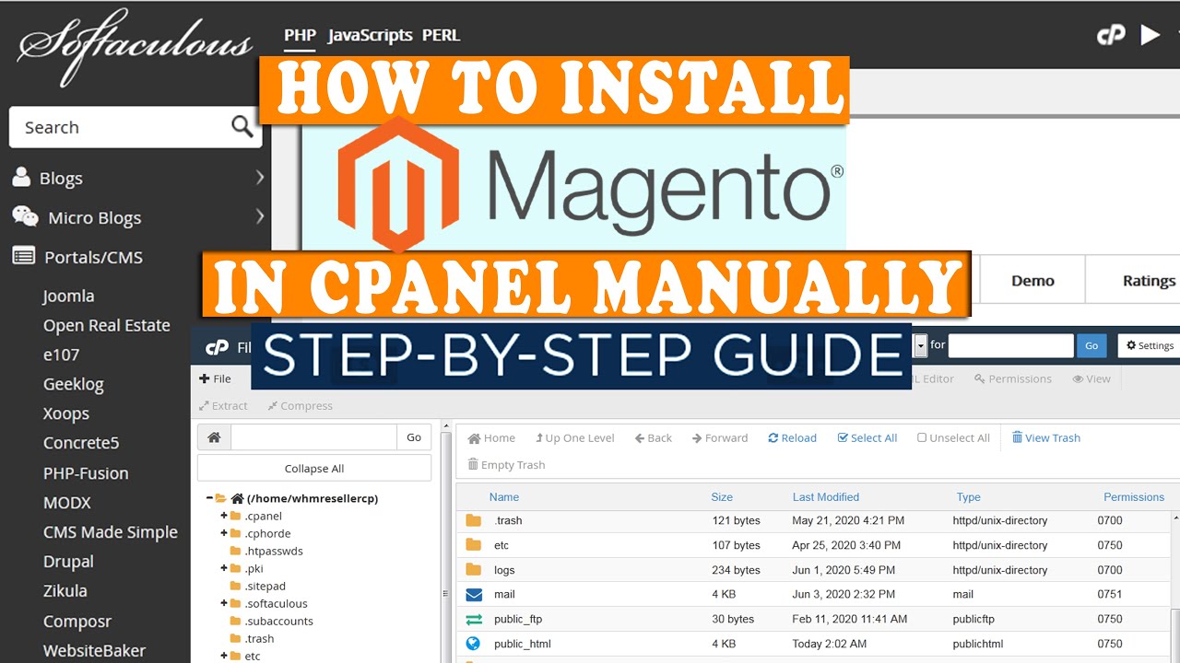Click the File Manager path input field

click(x=313, y=437)
